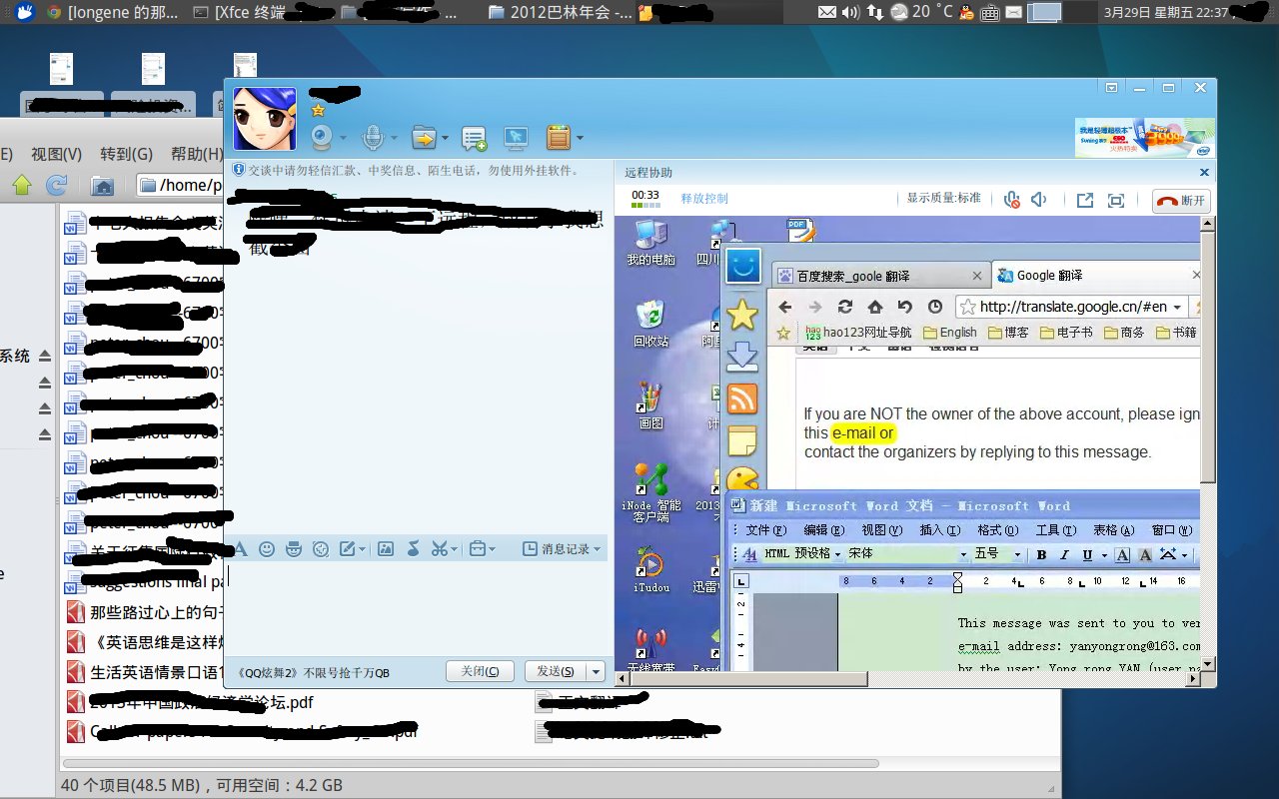Click the 释放控制 release control link
Screen dimensions: 1279x799
pos(704,198)
